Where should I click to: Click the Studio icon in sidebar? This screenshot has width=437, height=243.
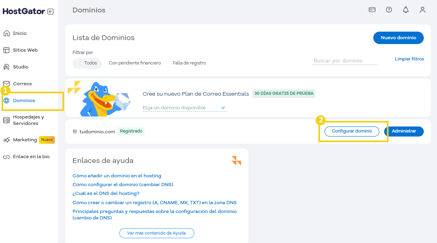coord(6,67)
